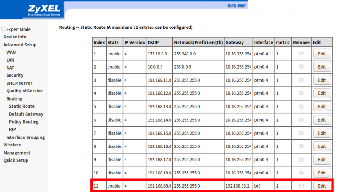Screen dimensions: 341x192
Task: Tick Remove checkbox for route 192.168.17.0
Action: pos(301,160)
